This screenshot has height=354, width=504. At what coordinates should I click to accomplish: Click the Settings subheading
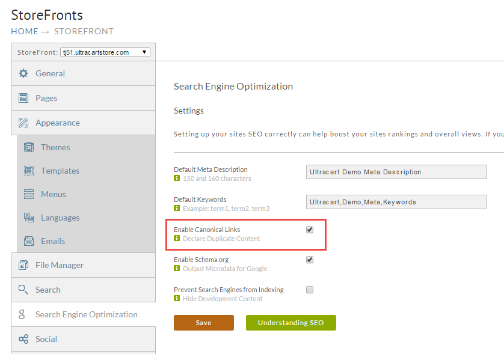[189, 111]
